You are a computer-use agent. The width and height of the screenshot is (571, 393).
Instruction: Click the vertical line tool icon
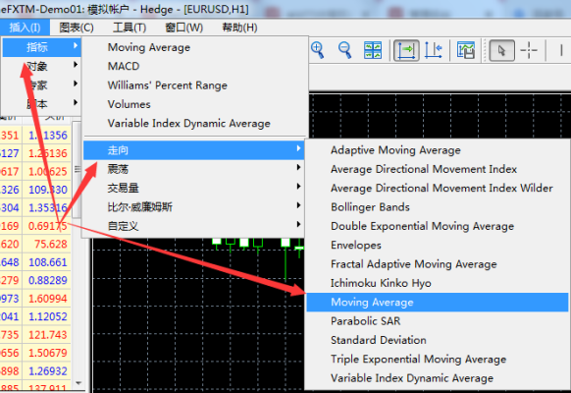coord(561,50)
